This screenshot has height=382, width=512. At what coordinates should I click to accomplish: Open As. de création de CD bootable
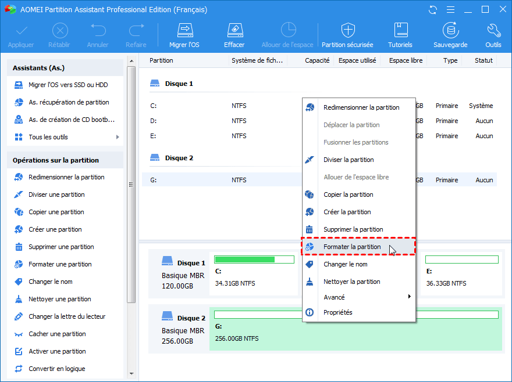pyautogui.click(x=65, y=120)
